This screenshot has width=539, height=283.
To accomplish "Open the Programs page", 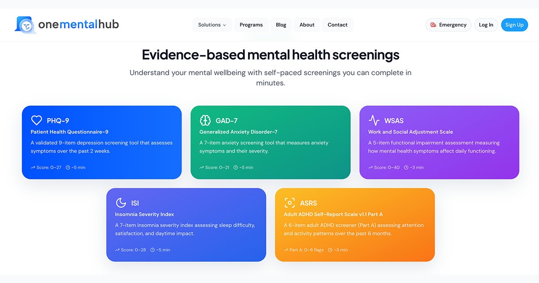I will [x=251, y=25].
